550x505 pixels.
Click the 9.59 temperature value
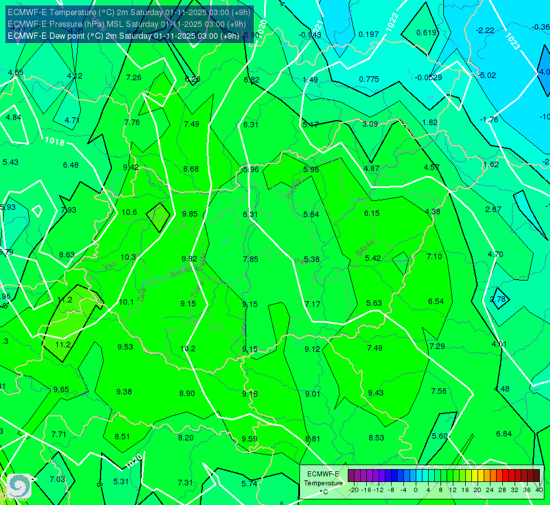click(249, 438)
